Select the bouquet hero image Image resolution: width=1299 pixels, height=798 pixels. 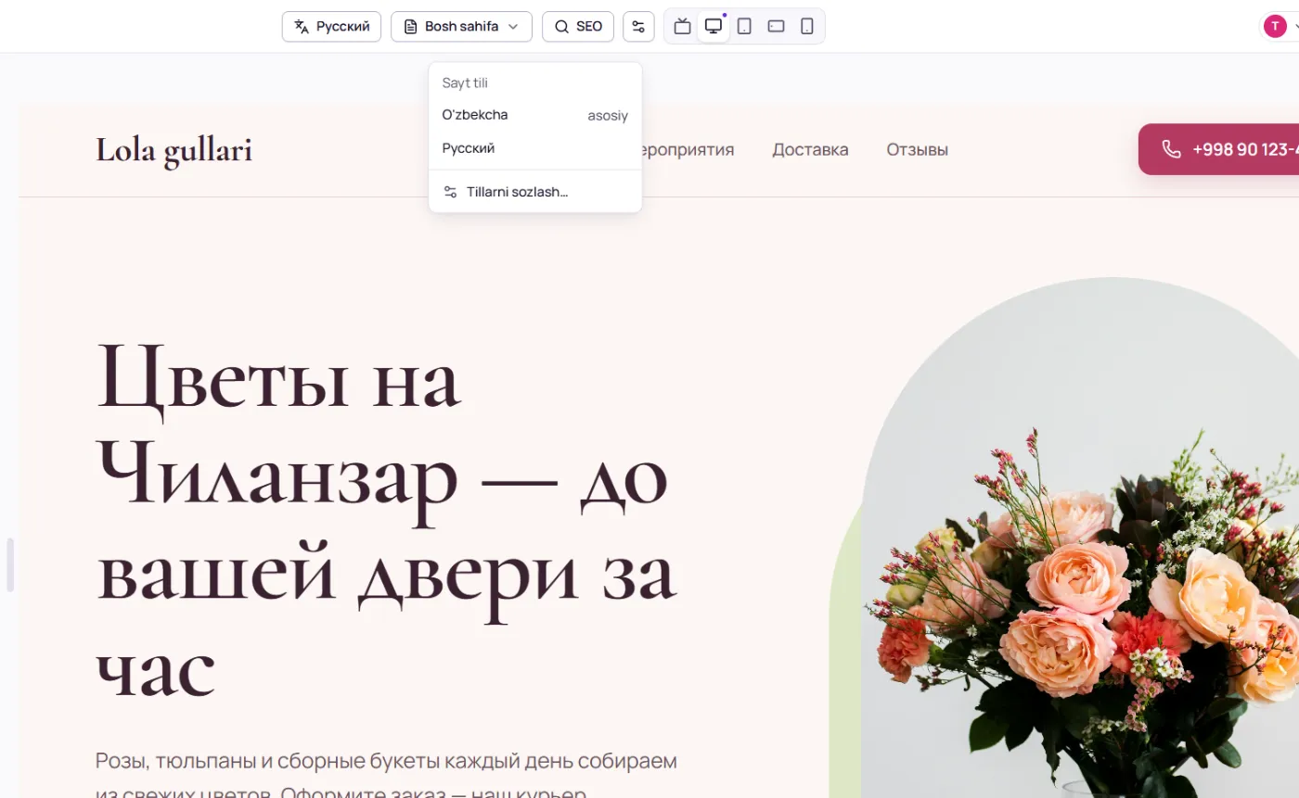[x=1080, y=538]
